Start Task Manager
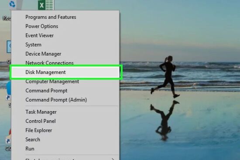This screenshot has width=240, height=160. tap(65, 112)
